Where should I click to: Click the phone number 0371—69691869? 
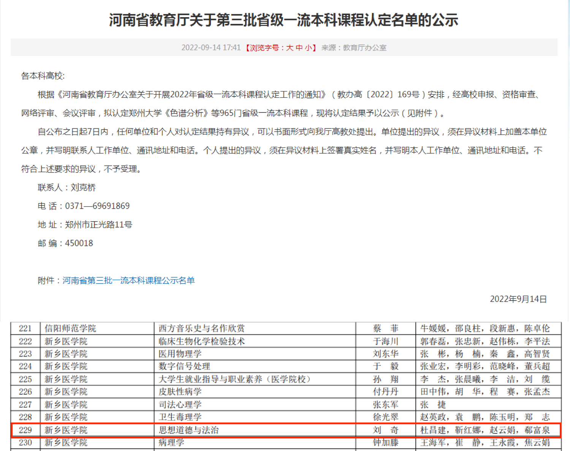pos(97,206)
